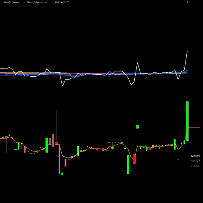Click the 'in 2 Days' label
203x203 pixels.
coord(195,166)
